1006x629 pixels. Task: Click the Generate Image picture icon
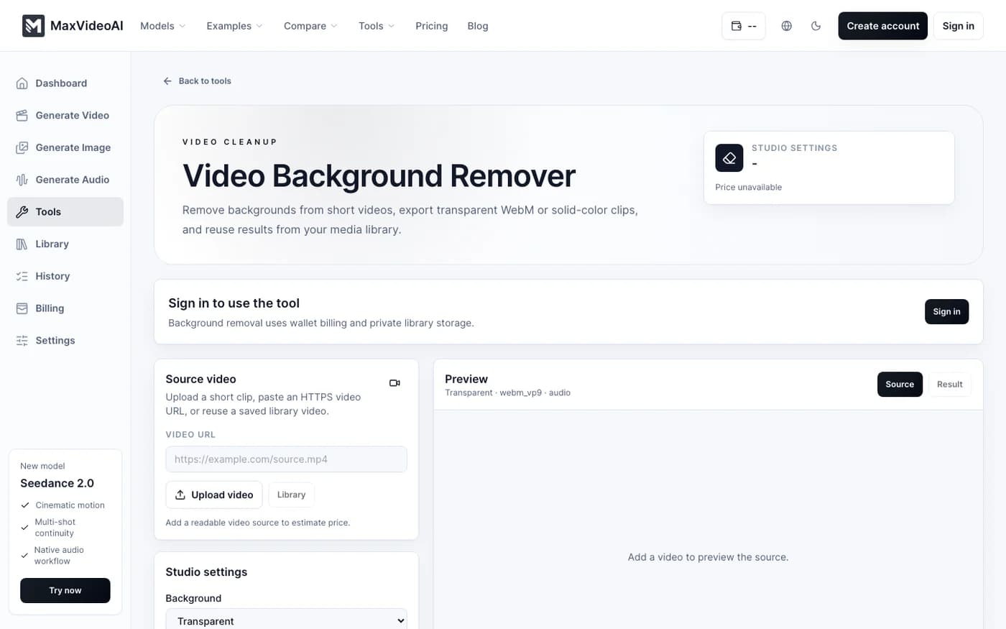tap(22, 147)
